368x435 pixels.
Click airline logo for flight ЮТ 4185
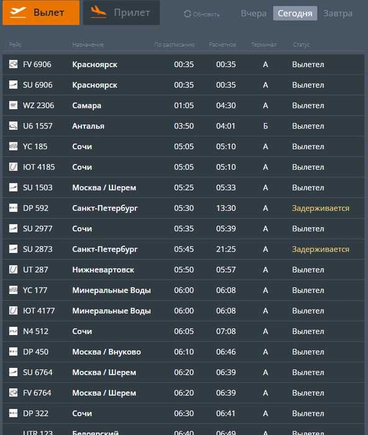click(13, 167)
